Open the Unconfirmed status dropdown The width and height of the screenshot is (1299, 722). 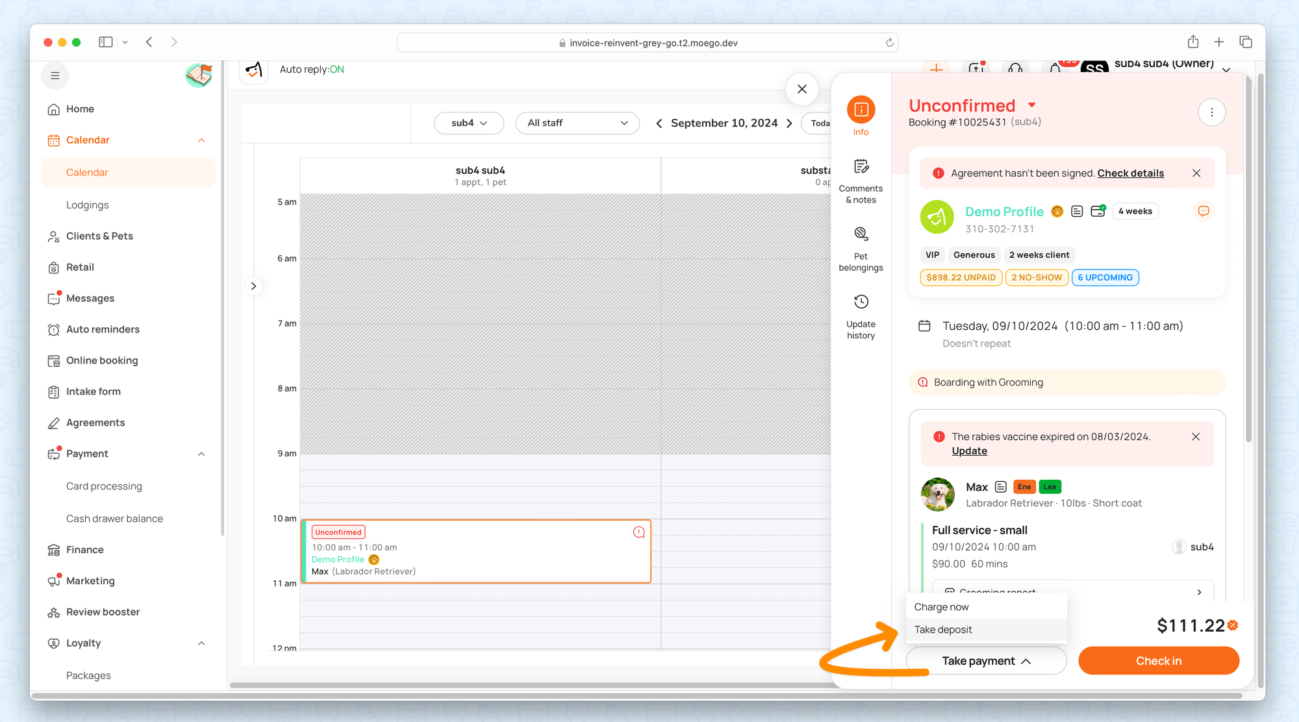point(1032,105)
